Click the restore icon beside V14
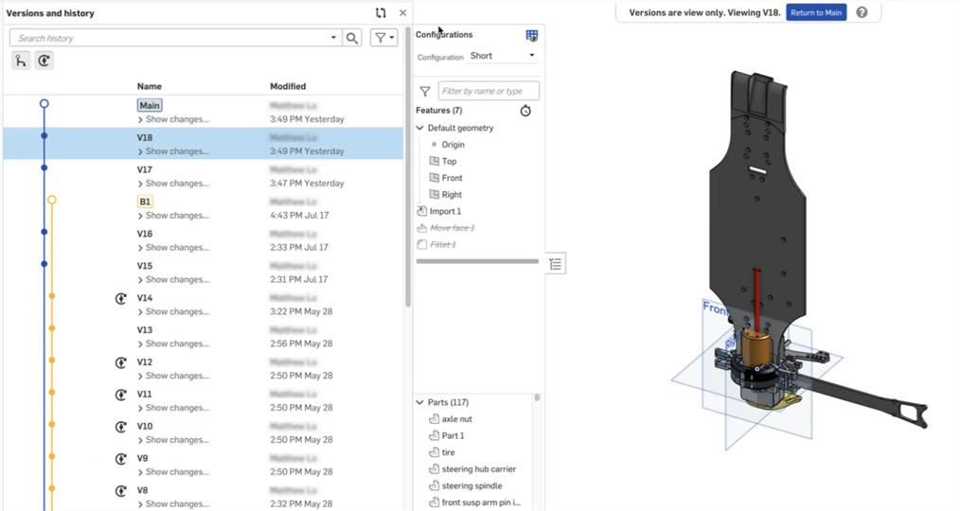The height and width of the screenshot is (511, 960). click(x=121, y=298)
